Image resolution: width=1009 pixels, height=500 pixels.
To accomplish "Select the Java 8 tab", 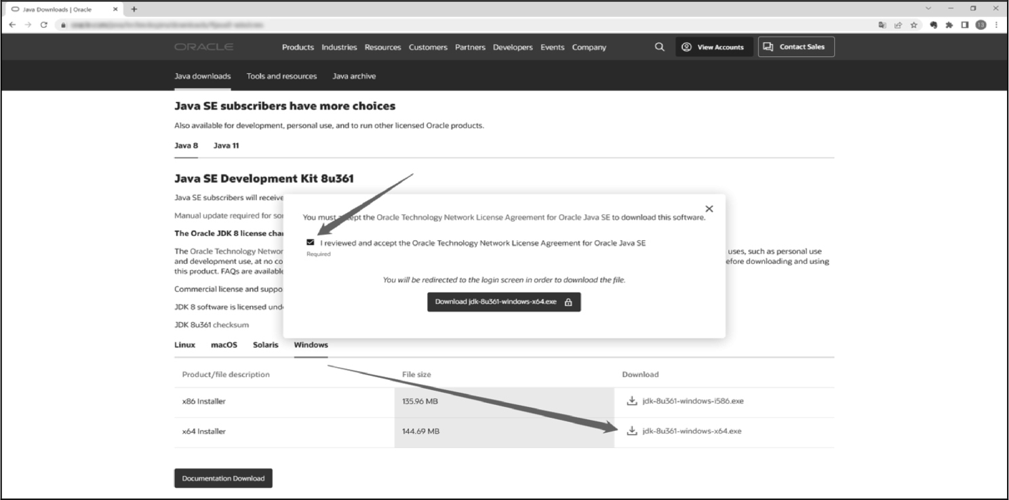I will (186, 145).
